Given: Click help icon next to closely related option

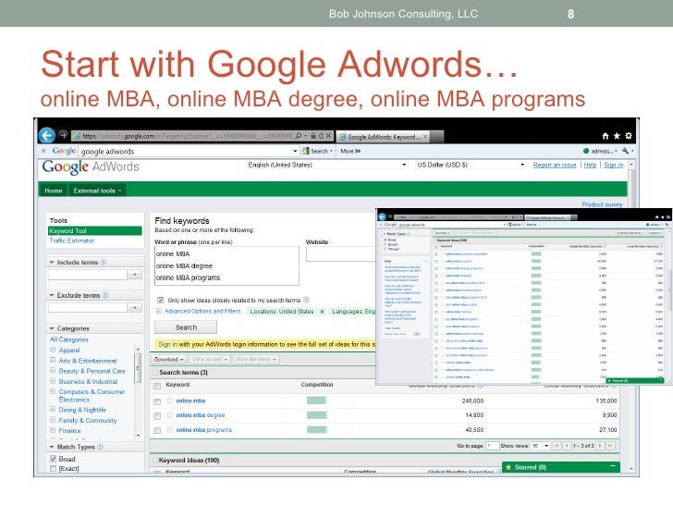Looking at the screenshot, I should (306, 300).
